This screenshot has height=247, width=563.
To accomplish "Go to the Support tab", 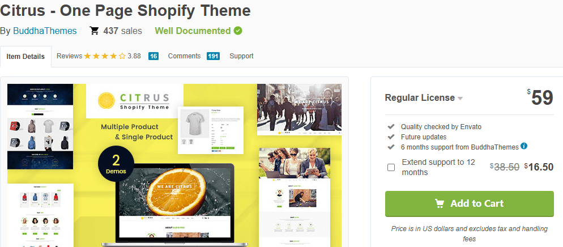I will tap(242, 56).
